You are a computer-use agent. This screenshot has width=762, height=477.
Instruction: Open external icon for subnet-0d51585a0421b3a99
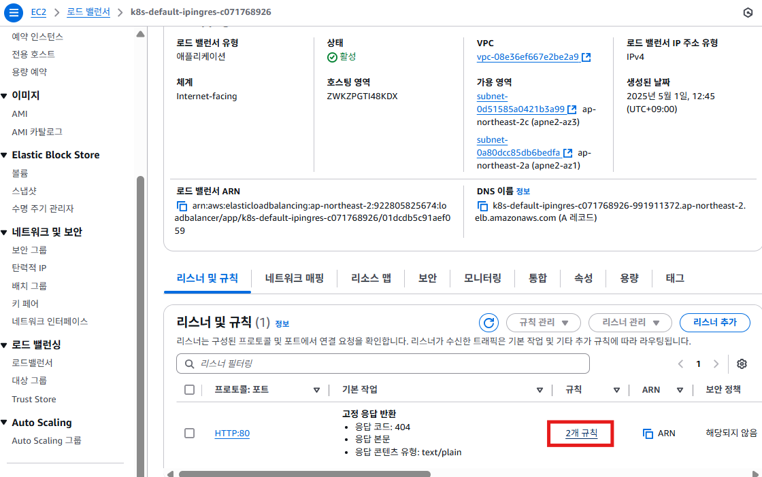[572, 109]
